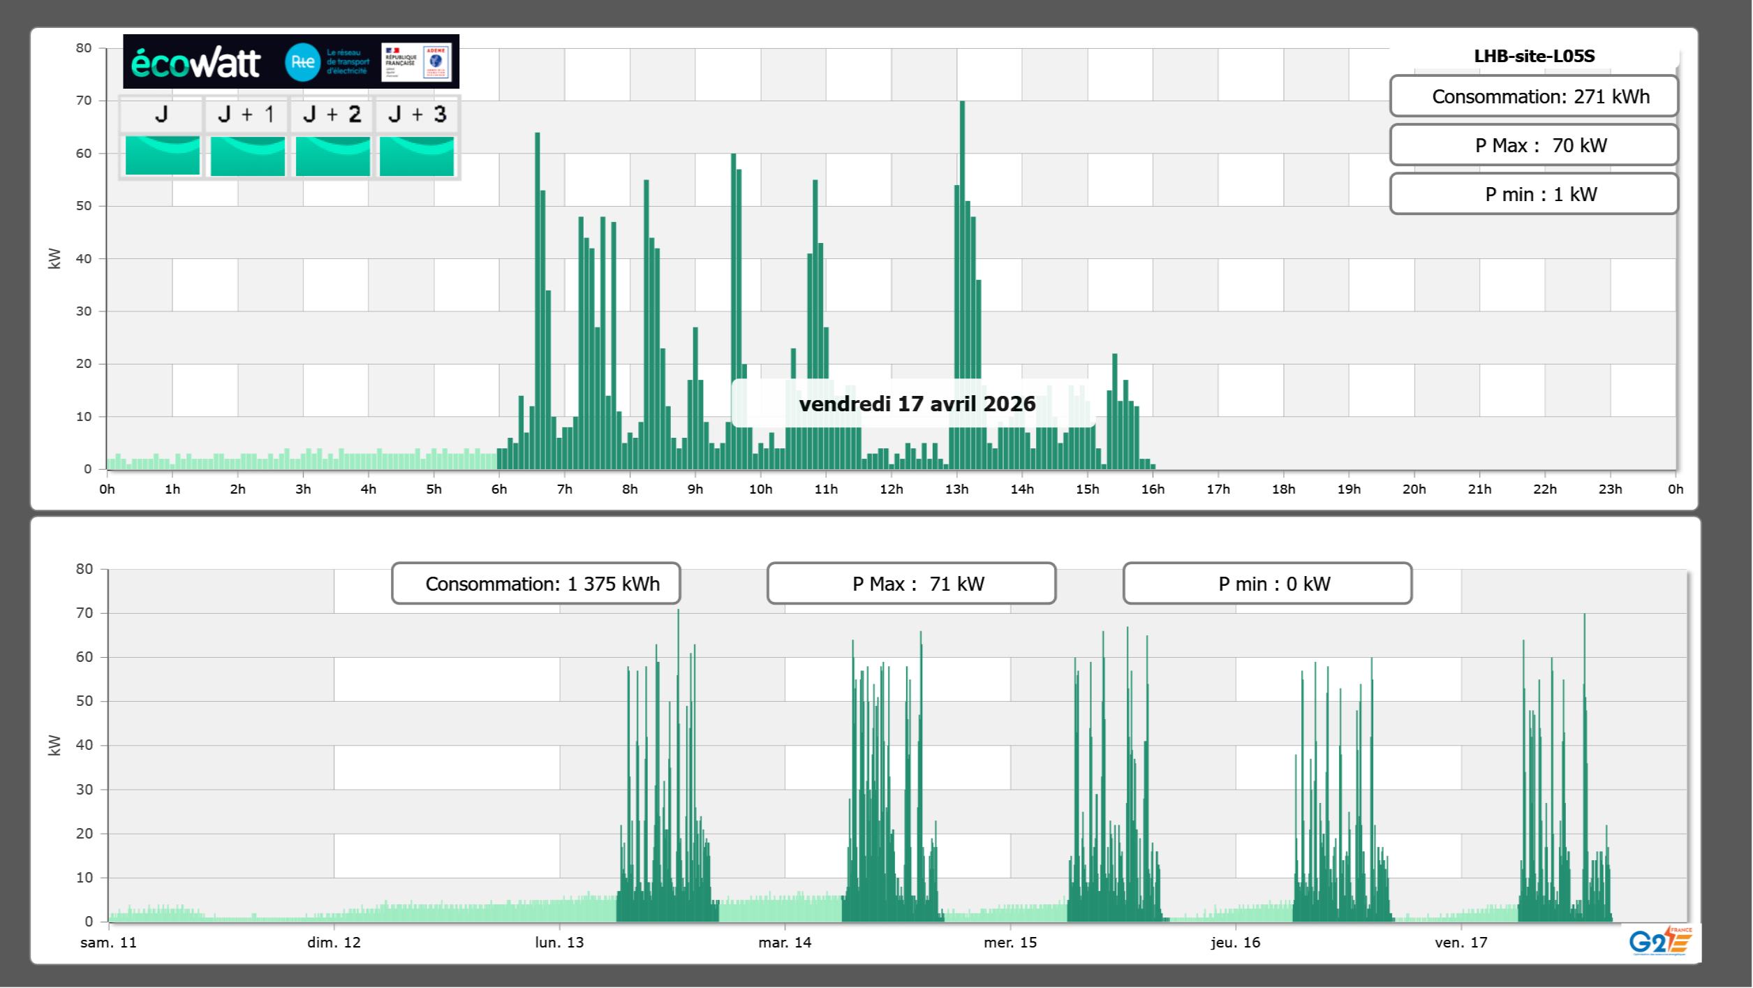
Task: Click the Consommation: 1 375 kWh box
Action: point(535,584)
